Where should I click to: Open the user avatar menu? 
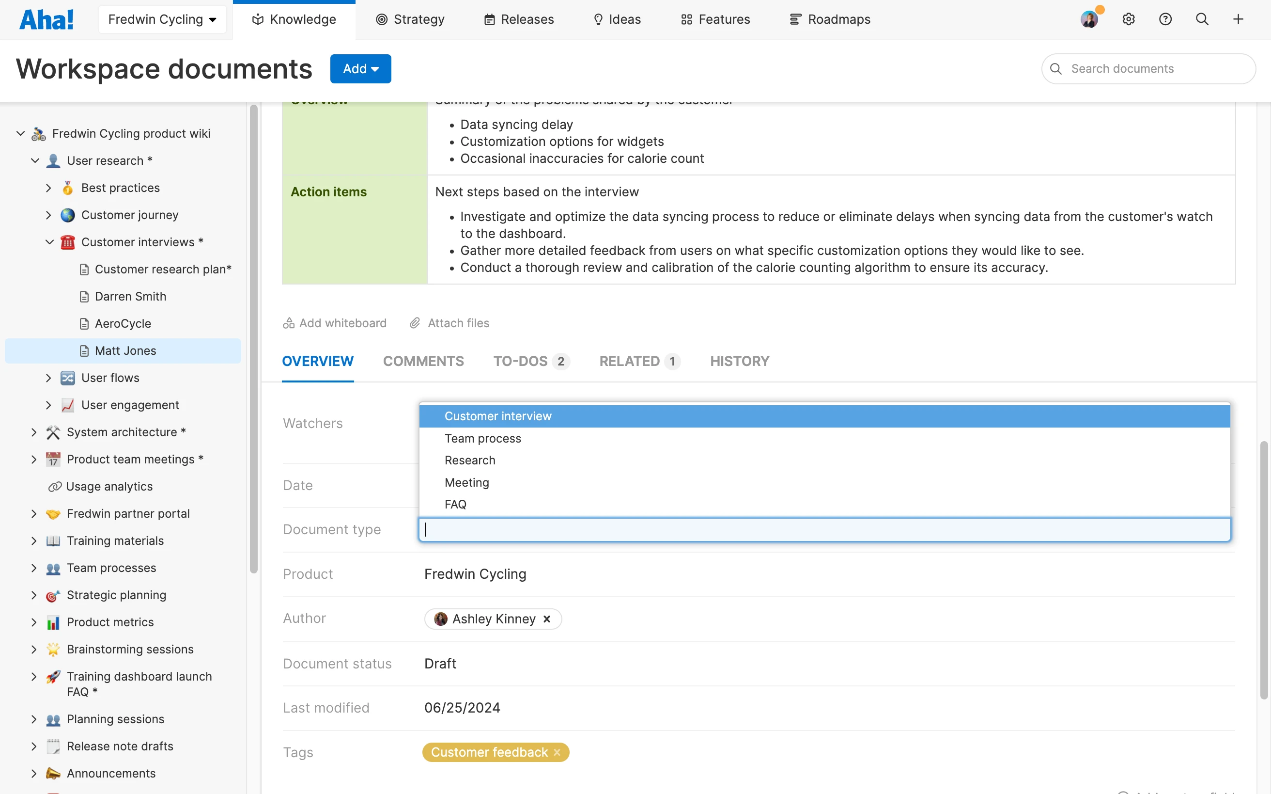(1089, 19)
